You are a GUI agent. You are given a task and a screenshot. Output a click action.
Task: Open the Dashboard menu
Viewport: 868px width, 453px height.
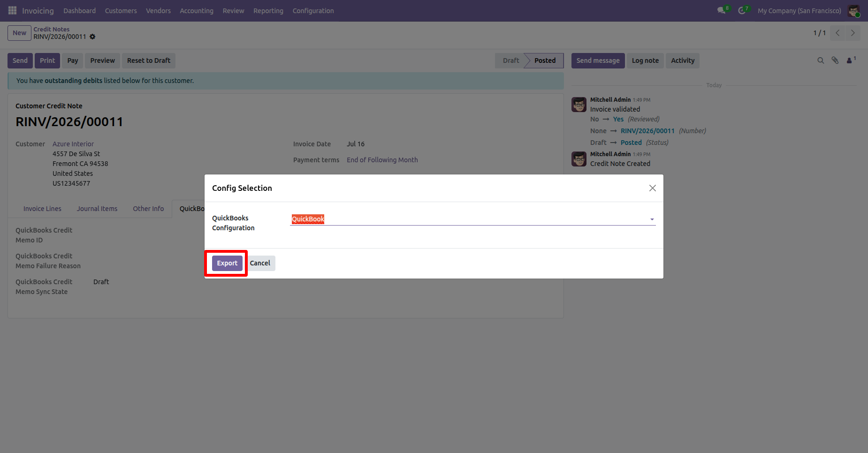pyautogui.click(x=80, y=11)
